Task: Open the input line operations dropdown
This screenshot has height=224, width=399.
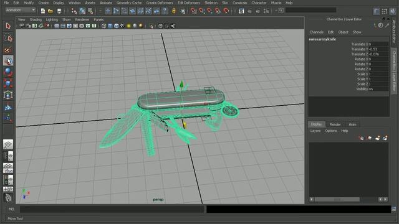Action: 281,11
